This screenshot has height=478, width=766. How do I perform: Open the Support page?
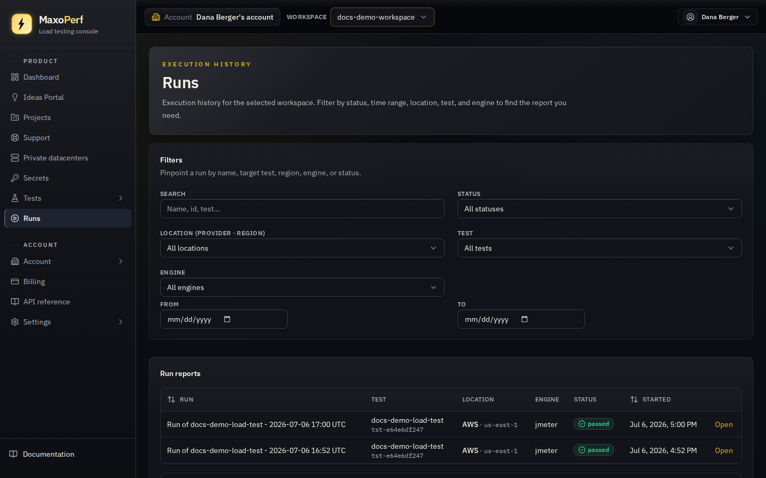(x=68, y=138)
